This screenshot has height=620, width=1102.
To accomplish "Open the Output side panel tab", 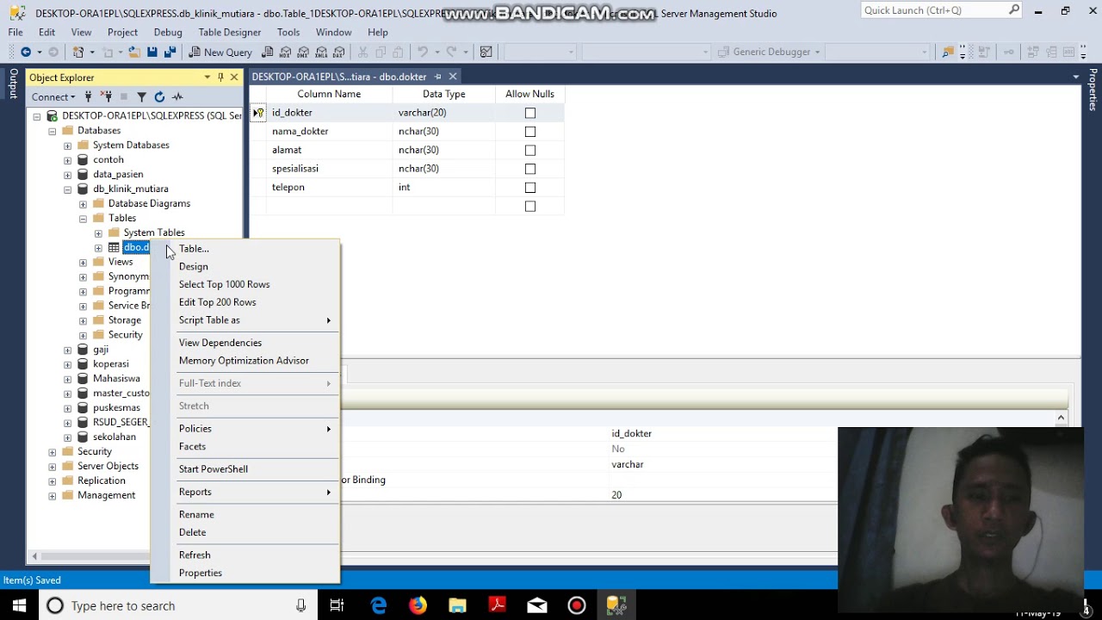I will (13, 84).
